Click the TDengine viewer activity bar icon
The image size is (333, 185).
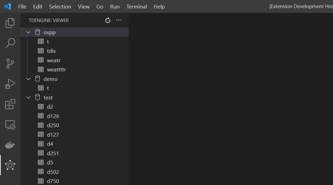pyautogui.click(x=10, y=165)
